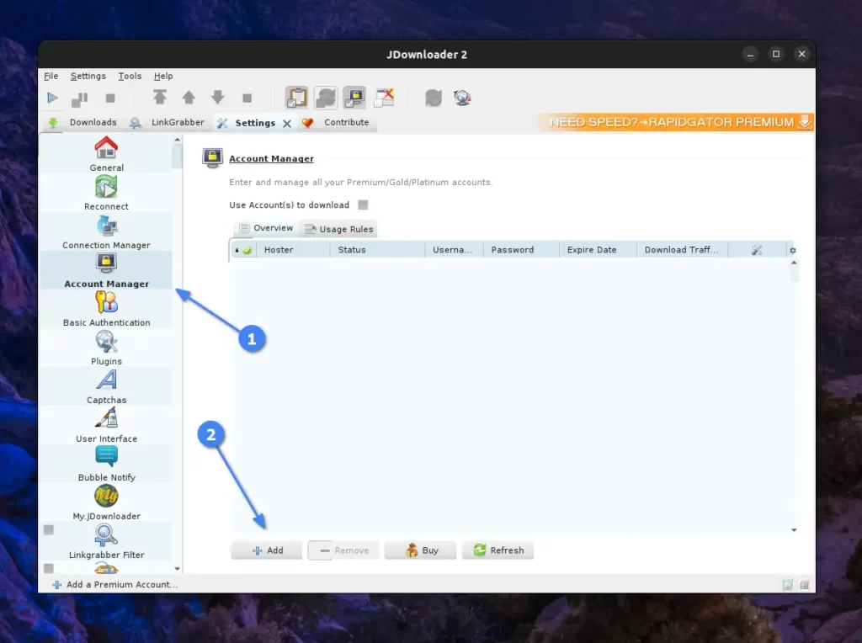
Task: Open My.JDownloader settings
Action: pyautogui.click(x=106, y=502)
